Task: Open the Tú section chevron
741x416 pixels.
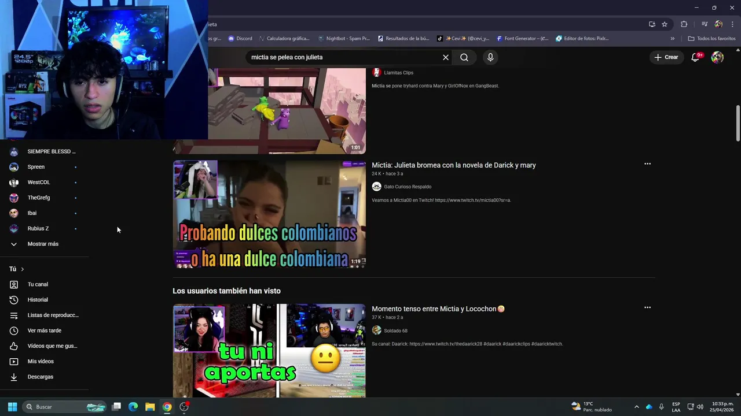Action: [23, 269]
